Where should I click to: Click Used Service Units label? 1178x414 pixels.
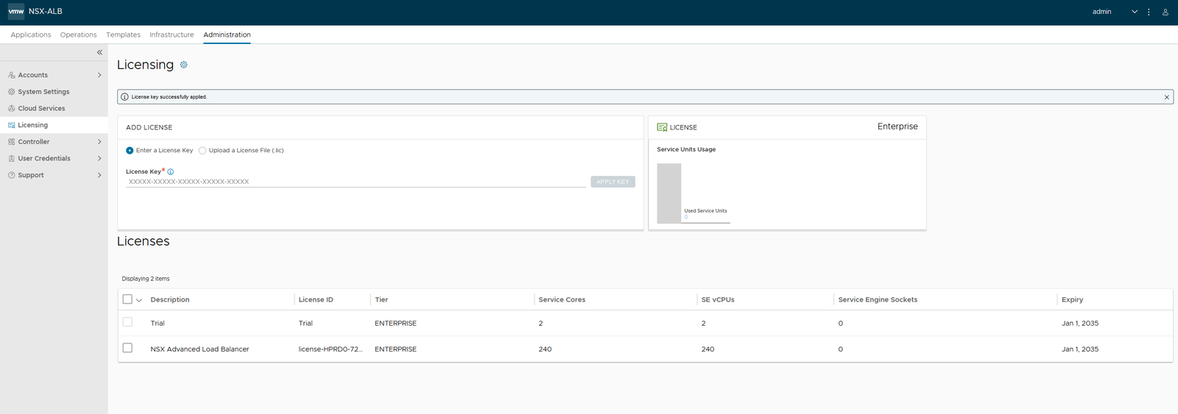[x=705, y=211]
